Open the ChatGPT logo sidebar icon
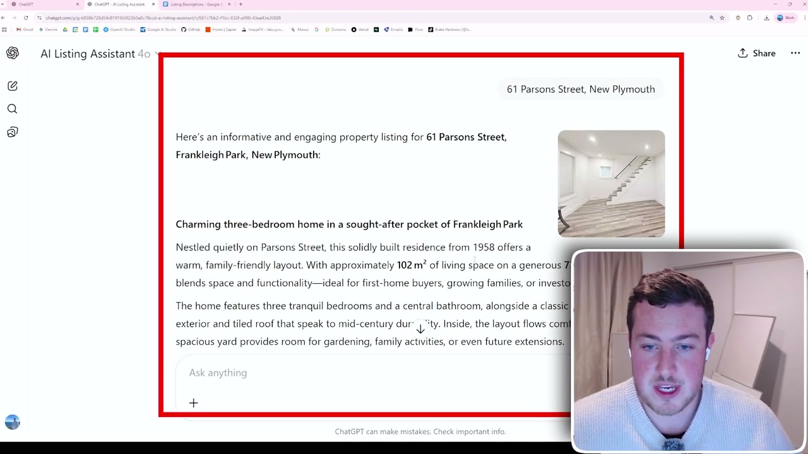 pyautogui.click(x=13, y=53)
